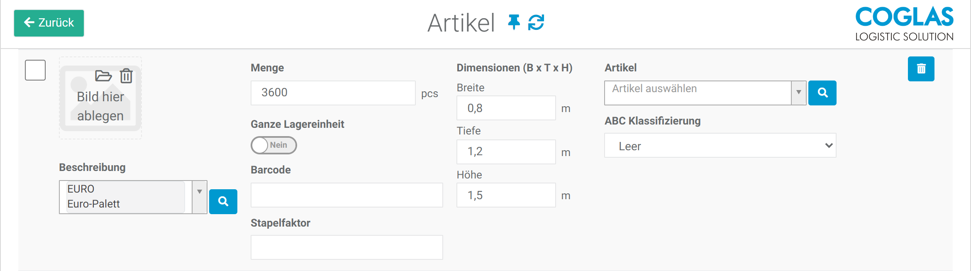
Task: Pin the Artikel view
Action: (x=515, y=24)
